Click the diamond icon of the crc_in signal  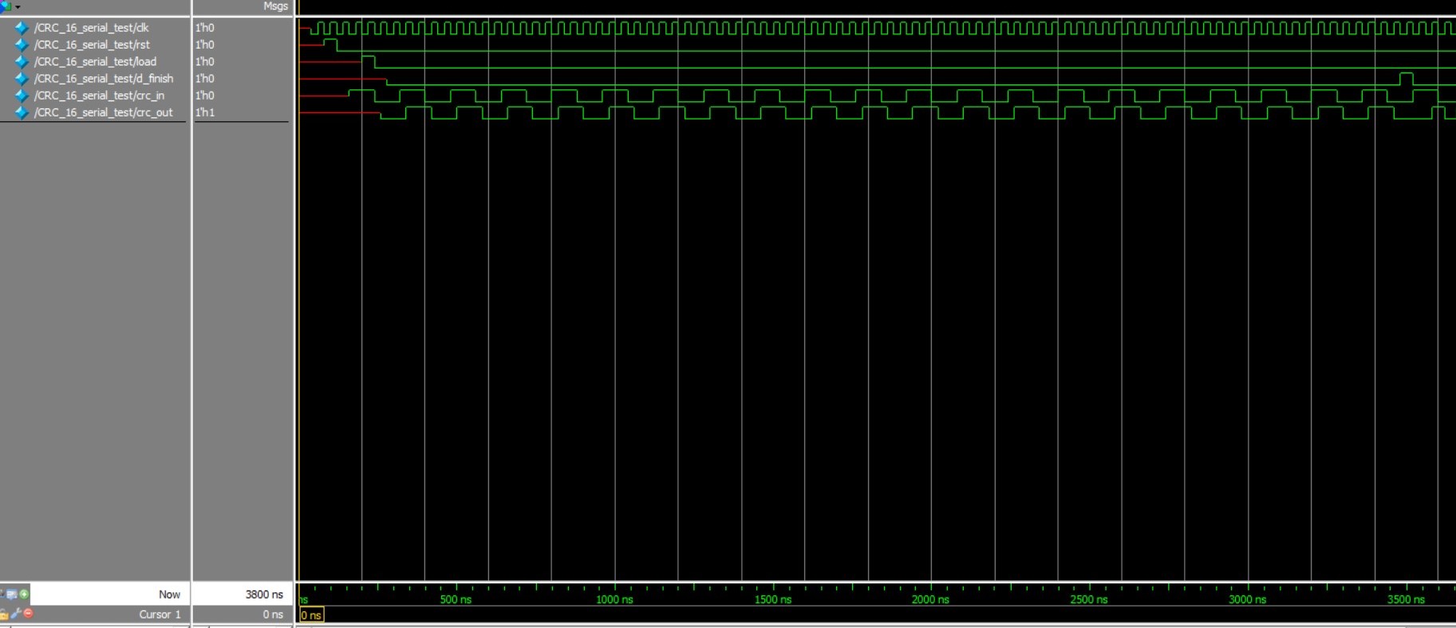[x=22, y=96]
